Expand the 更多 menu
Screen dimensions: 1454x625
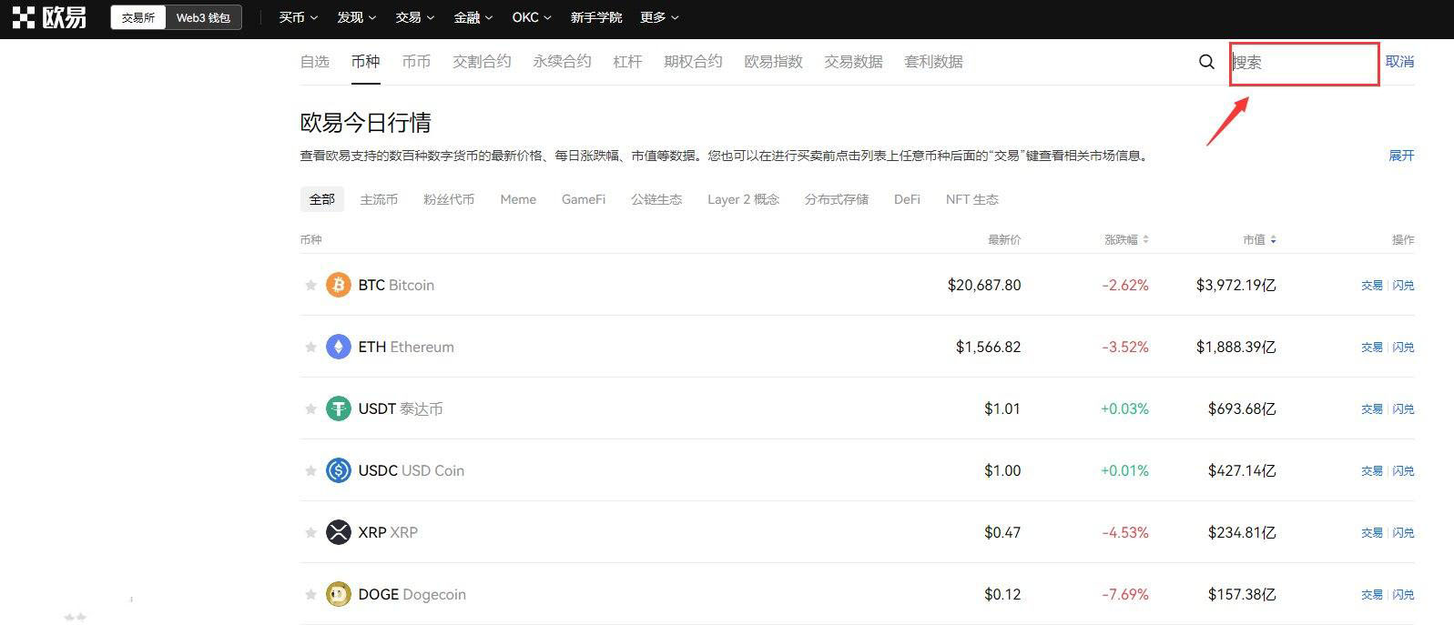click(x=660, y=17)
